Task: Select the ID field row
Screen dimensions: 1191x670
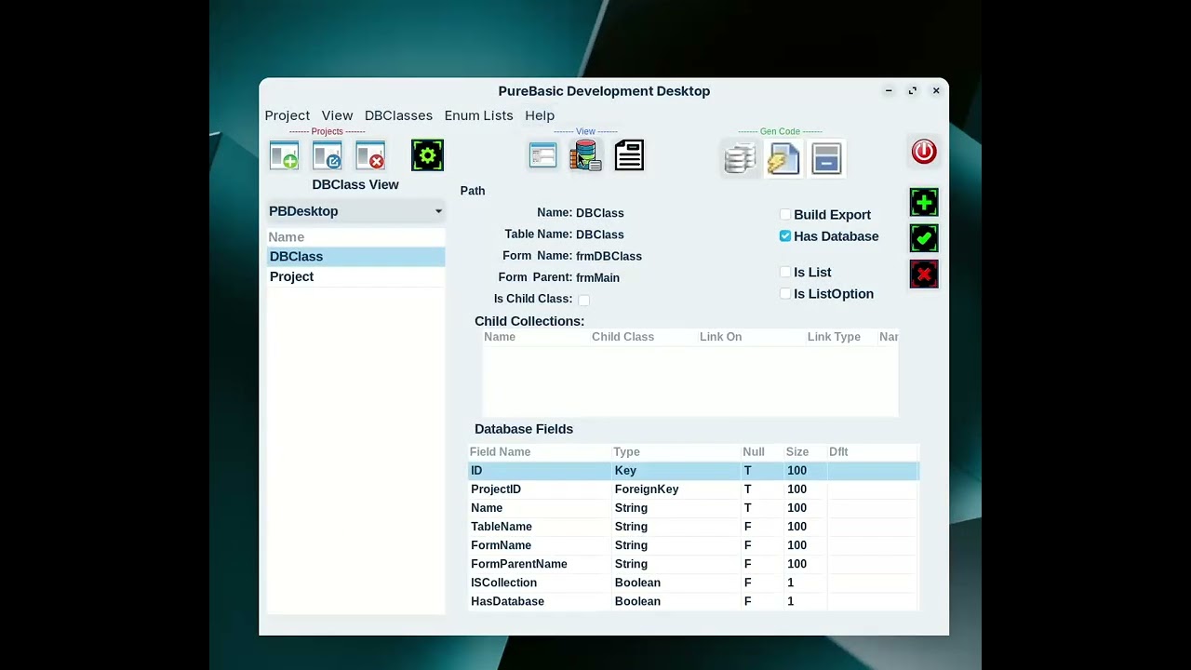Action: (693, 471)
